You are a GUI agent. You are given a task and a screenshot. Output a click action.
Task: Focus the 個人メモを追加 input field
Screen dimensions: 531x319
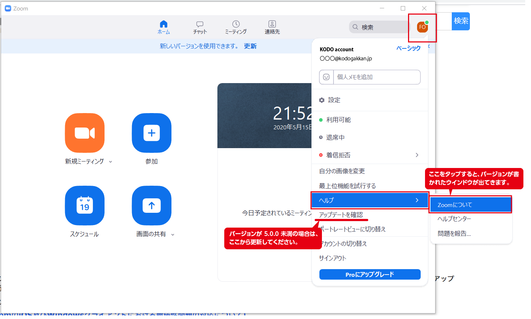(x=377, y=77)
